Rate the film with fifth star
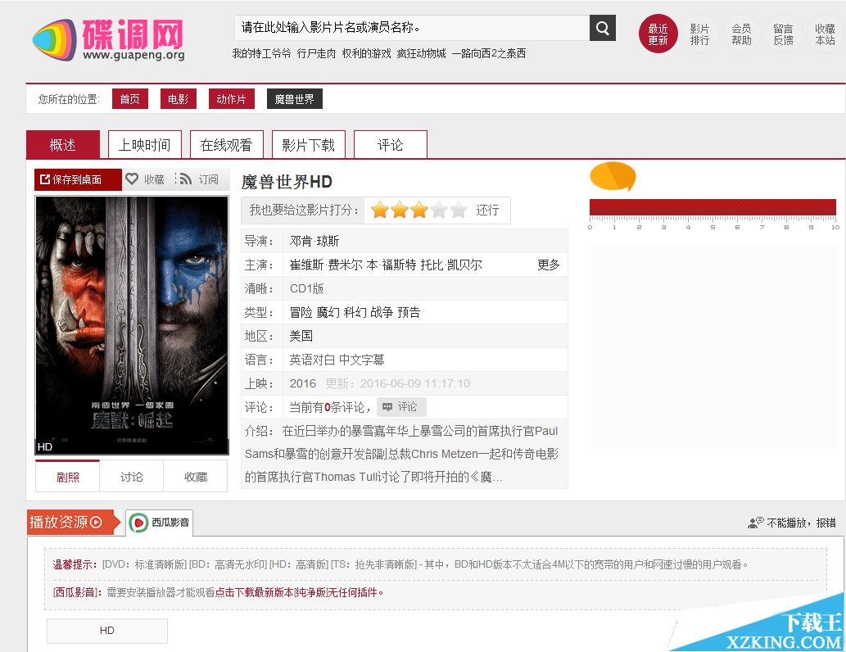 pyautogui.click(x=459, y=210)
